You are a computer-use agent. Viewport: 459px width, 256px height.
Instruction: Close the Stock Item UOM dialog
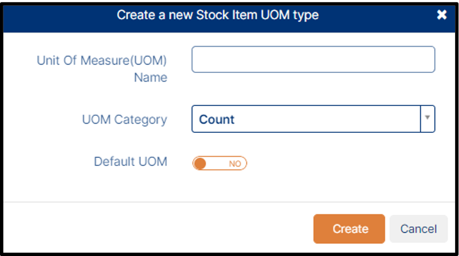coord(441,15)
